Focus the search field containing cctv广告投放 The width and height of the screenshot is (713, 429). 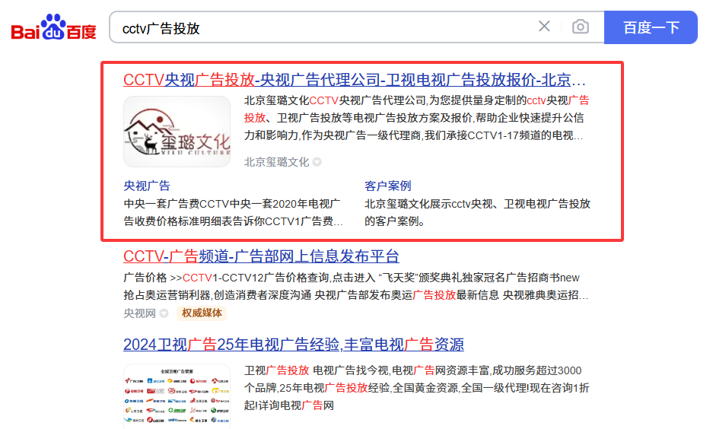(320, 27)
